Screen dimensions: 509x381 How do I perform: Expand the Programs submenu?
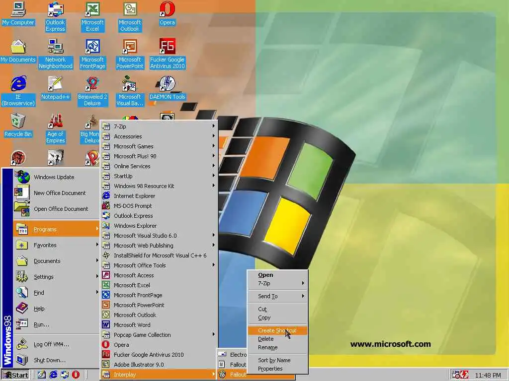57,229
